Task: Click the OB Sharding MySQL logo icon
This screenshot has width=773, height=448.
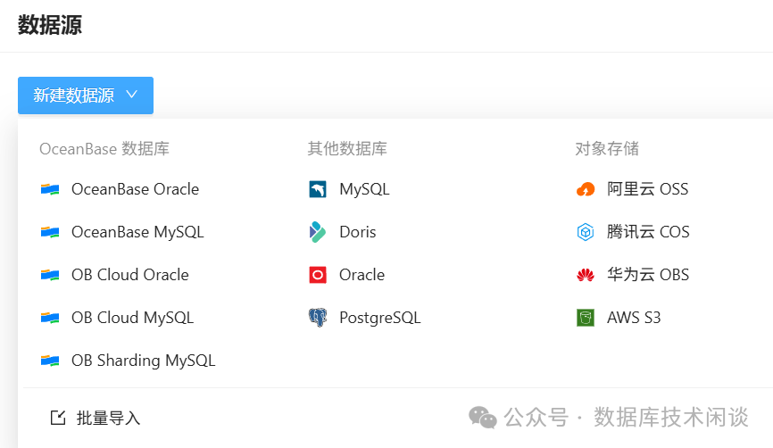Action: [50, 361]
